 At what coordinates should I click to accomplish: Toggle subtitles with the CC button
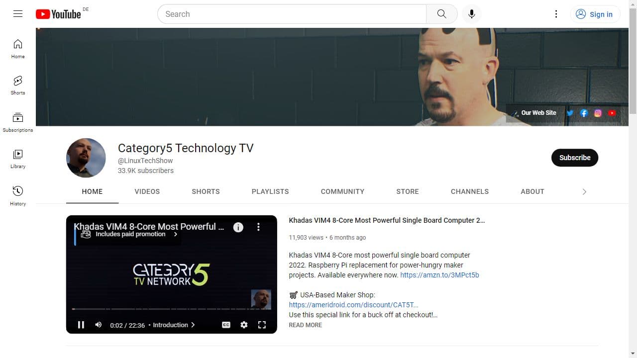point(226,325)
